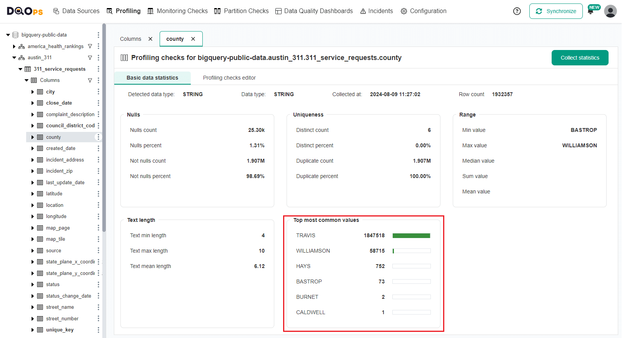
Task: Open three-dot menu for incident_zip column
Action: [x=98, y=171]
